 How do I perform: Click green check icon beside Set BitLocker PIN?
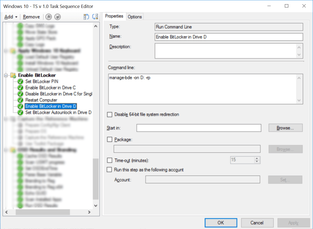(x=20, y=81)
